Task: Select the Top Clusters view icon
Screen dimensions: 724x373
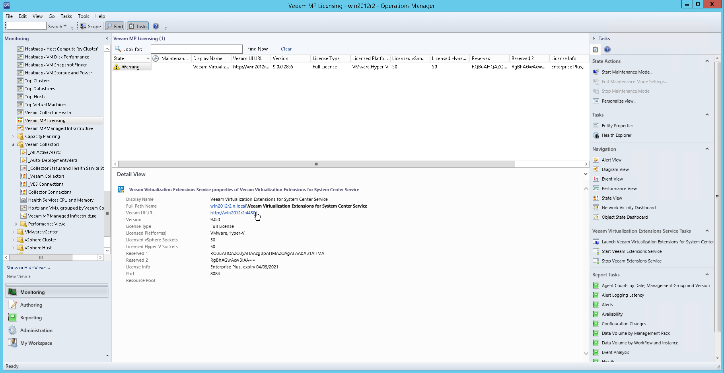Action: (x=20, y=81)
